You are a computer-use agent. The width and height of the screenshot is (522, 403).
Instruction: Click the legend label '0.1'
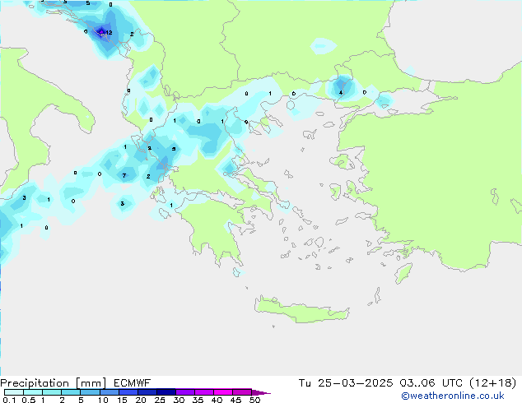click(x=9, y=400)
